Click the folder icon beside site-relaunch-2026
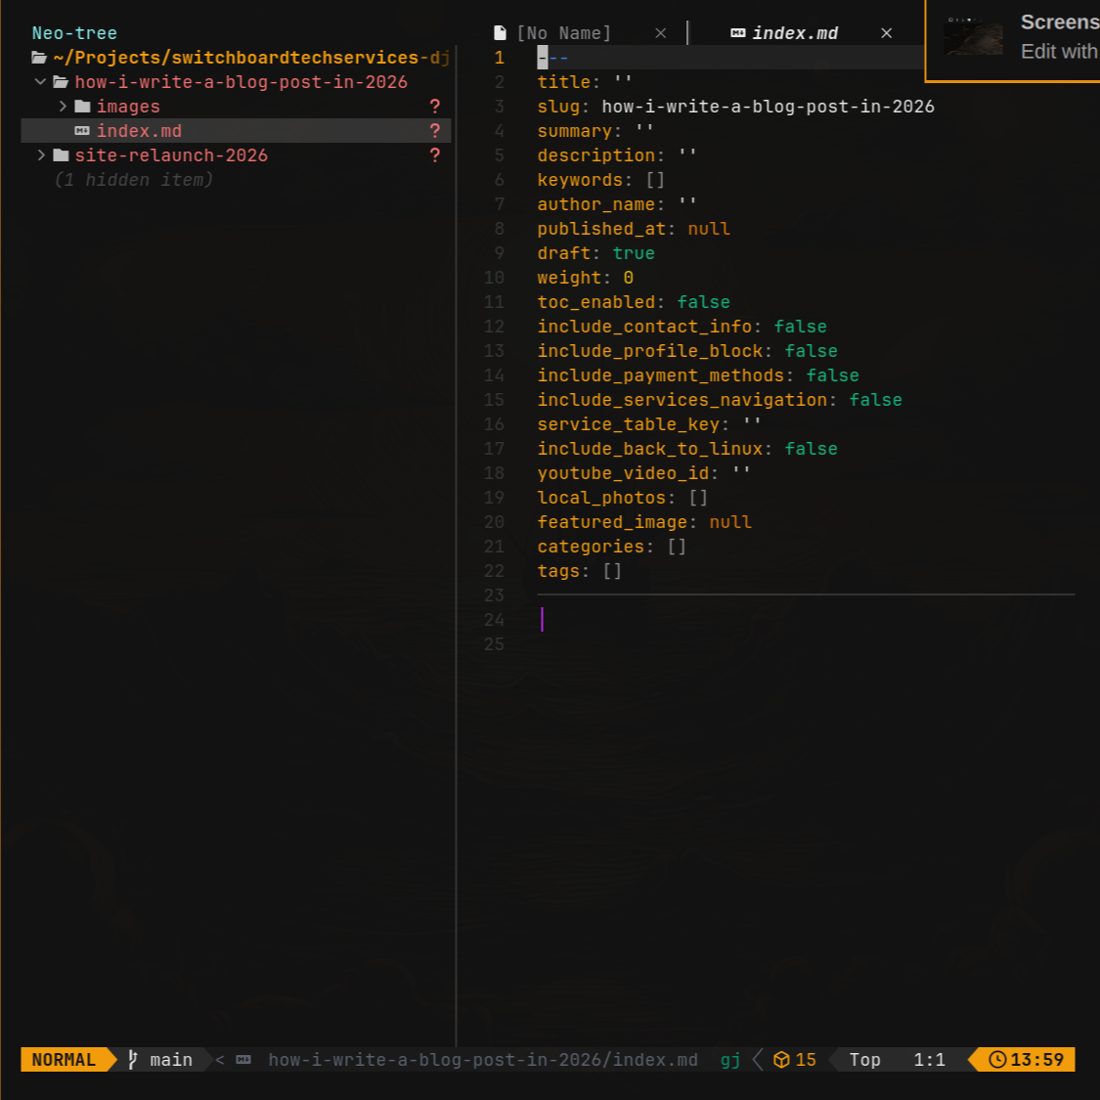This screenshot has width=1100, height=1100. [x=61, y=155]
